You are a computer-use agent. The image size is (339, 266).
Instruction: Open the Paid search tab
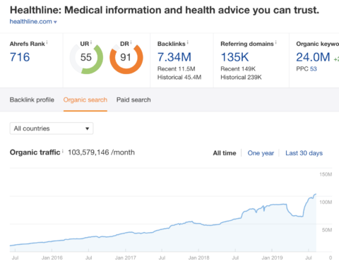pyautogui.click(x=133, y=100)
